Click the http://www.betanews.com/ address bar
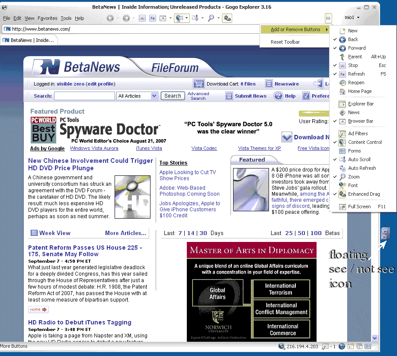The width and height of the screenshot is (397, 356). coord(131,29)
